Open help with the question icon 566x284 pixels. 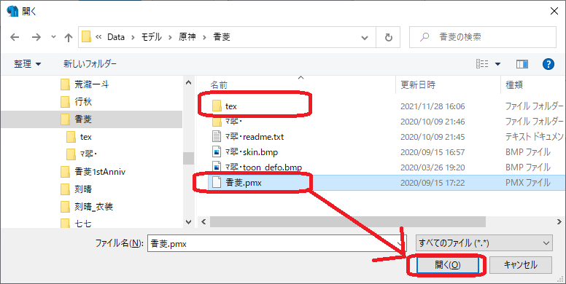point(548,64)
